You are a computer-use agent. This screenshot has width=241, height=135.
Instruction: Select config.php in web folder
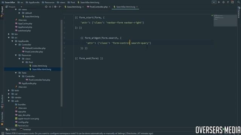pos(22,122)
